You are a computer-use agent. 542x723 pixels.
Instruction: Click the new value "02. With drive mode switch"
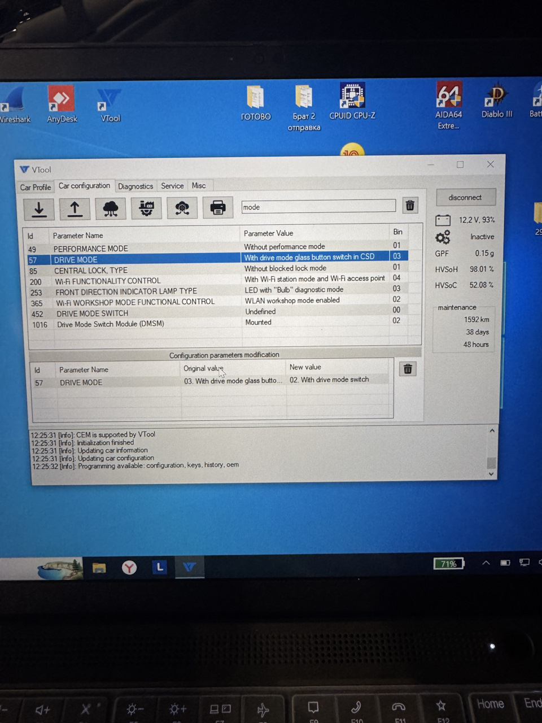click(329, 380)
